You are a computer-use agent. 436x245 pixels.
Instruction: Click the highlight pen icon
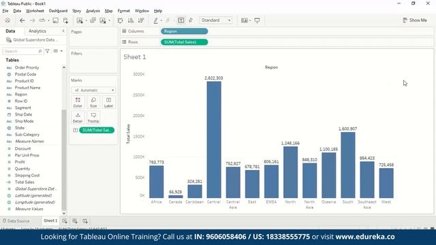156,20
